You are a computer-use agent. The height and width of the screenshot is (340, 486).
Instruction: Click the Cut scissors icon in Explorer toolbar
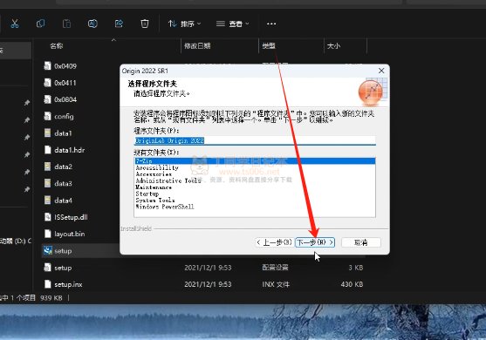(x=15, y=24)
